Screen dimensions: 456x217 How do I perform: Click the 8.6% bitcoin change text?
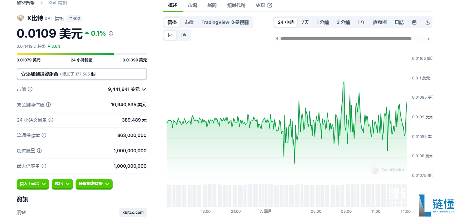tap(56, 46)
